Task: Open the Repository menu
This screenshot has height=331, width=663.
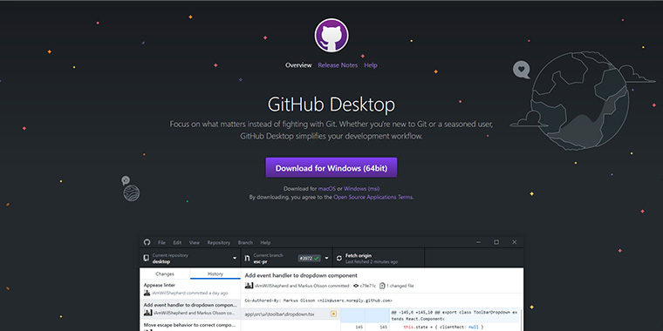Action: 219,242
